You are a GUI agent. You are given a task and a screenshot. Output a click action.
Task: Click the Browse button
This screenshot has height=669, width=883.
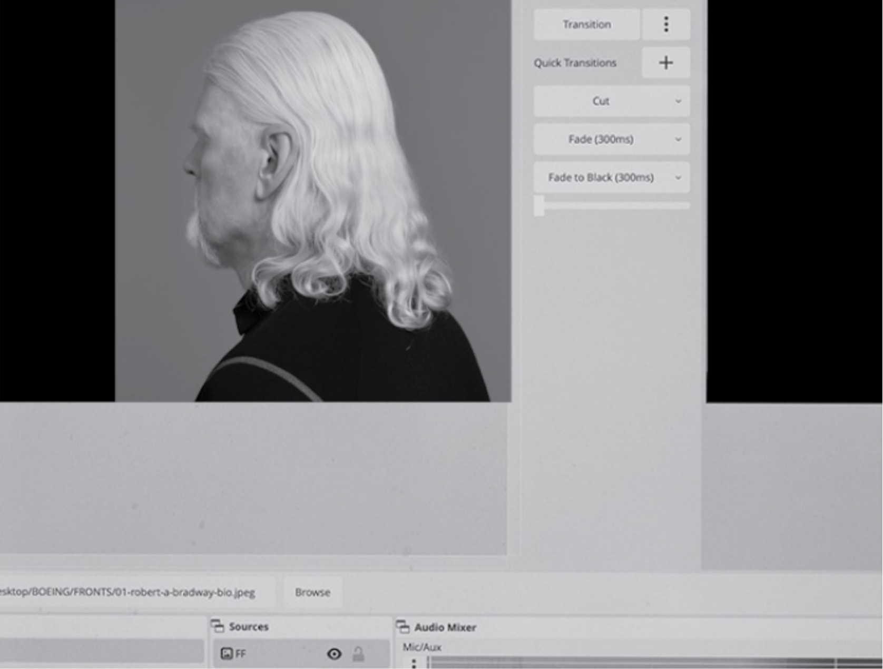313,592
